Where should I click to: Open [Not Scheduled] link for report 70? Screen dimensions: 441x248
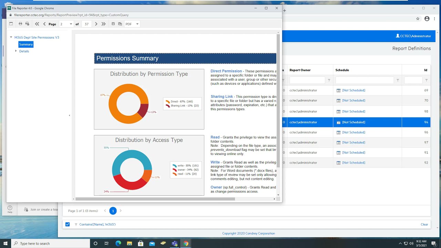353,101
